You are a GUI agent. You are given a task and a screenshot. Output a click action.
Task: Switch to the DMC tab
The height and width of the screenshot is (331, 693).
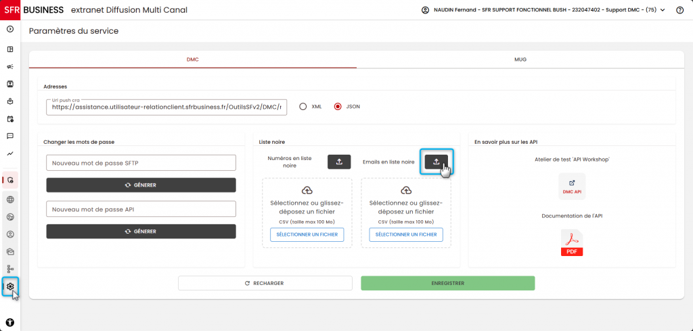(x=193, y=59)
